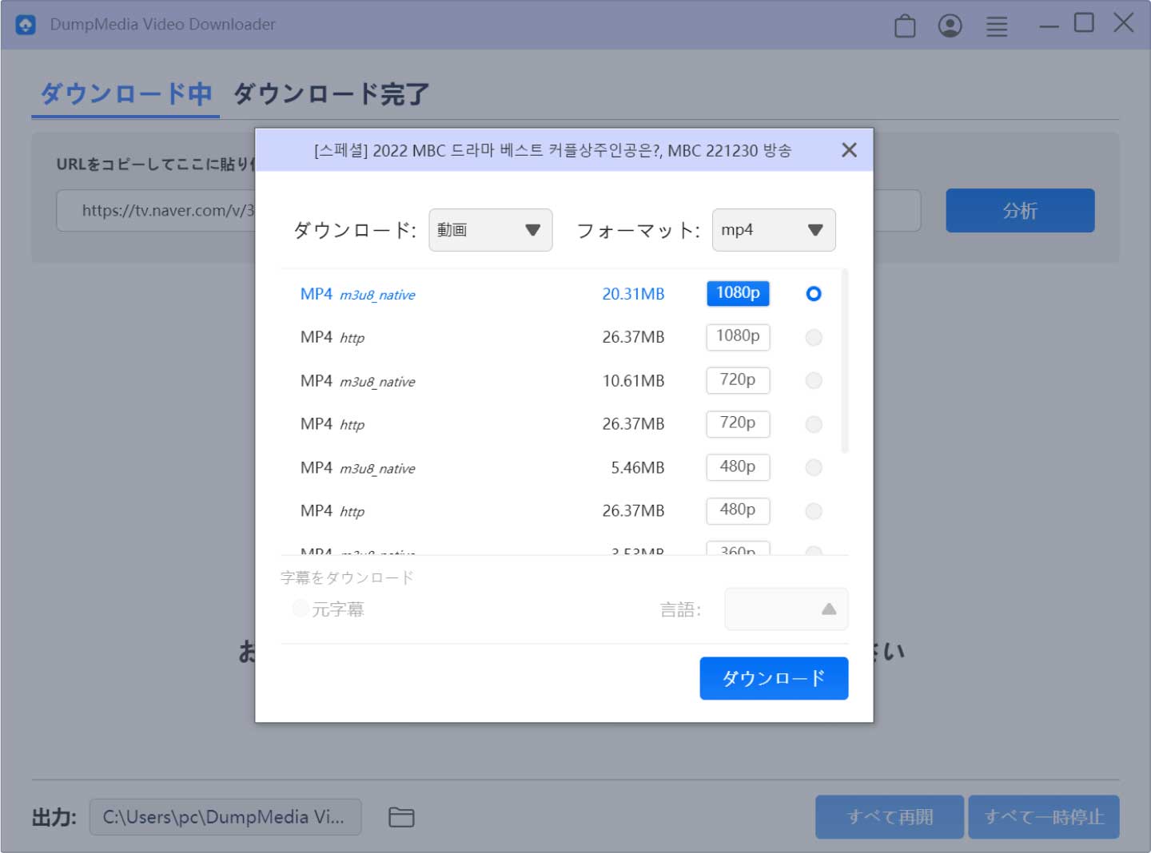Click the 1080p badge in the 26.37MB http row

(x=738, y=336)
